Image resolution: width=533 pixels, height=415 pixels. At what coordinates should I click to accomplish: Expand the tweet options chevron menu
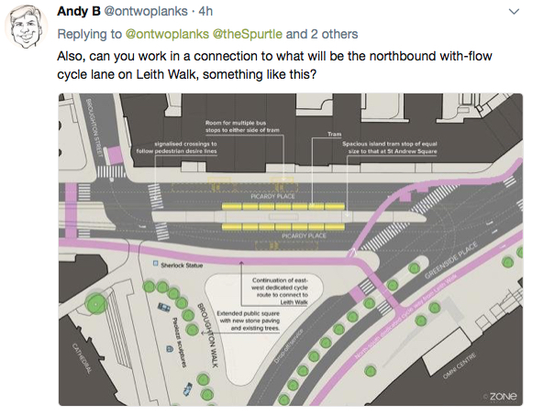click(x=514, y=12)
